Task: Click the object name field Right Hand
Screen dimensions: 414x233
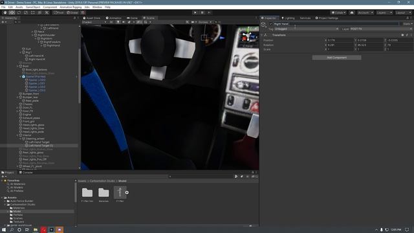Action: (x=336, y=24)
